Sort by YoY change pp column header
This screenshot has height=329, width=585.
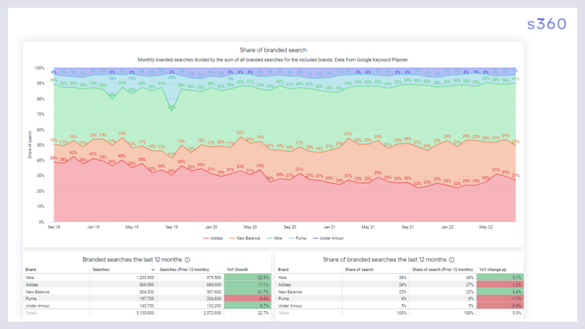[492, 270]
